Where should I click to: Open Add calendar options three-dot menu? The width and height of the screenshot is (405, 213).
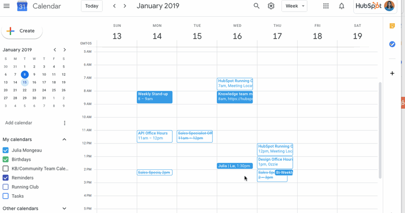(x=65, y=123)
